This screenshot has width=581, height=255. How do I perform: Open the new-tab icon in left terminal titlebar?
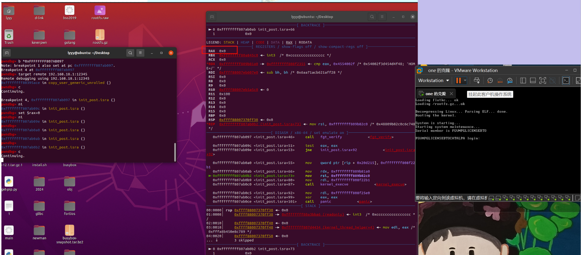(7, 53)
